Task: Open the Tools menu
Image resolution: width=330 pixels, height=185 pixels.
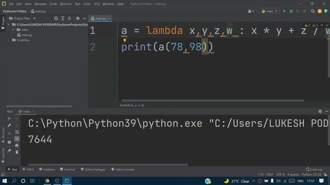Action: point(87,4)
